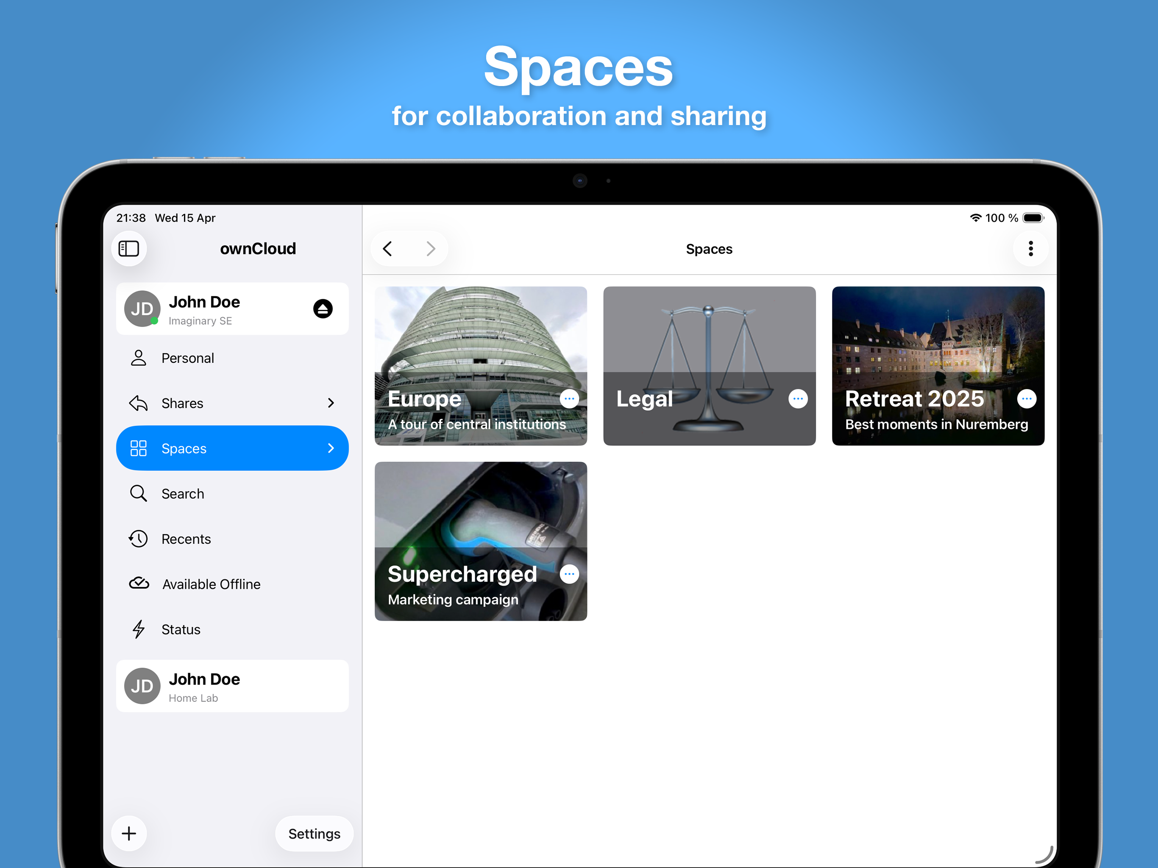Select Personal in the sidebar

tap(232, 358)
